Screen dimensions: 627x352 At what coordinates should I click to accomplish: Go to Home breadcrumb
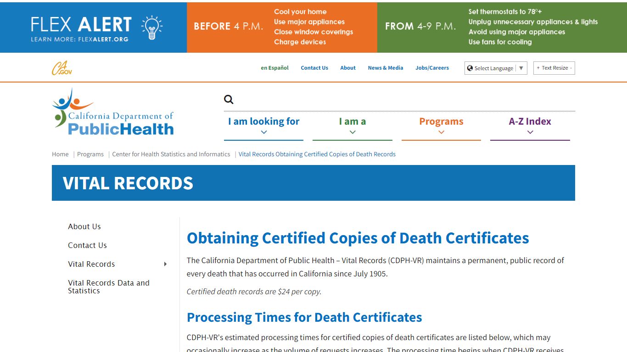coord(60,154)
